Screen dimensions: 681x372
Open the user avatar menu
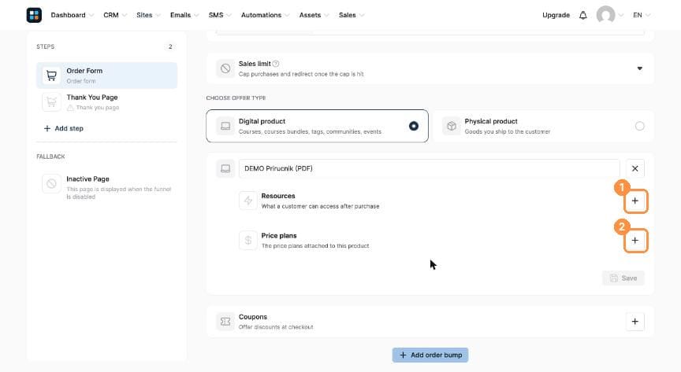pyautogui.click(x=605, y=15)
